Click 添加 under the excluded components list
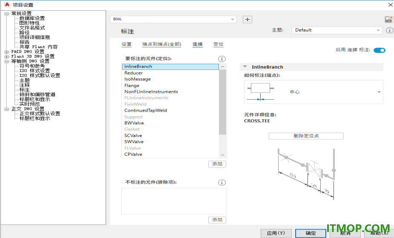 tap(217, 220)
